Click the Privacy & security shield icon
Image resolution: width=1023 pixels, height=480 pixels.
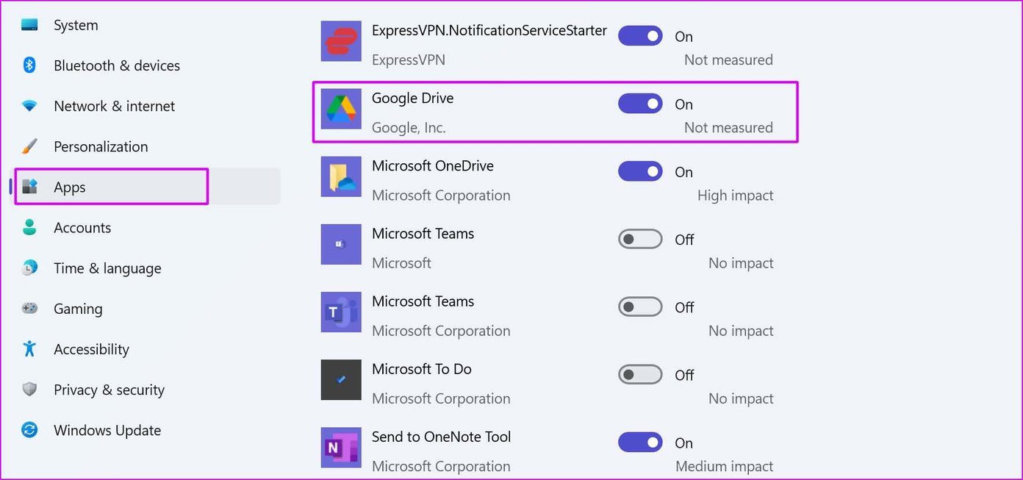[29, 390]
